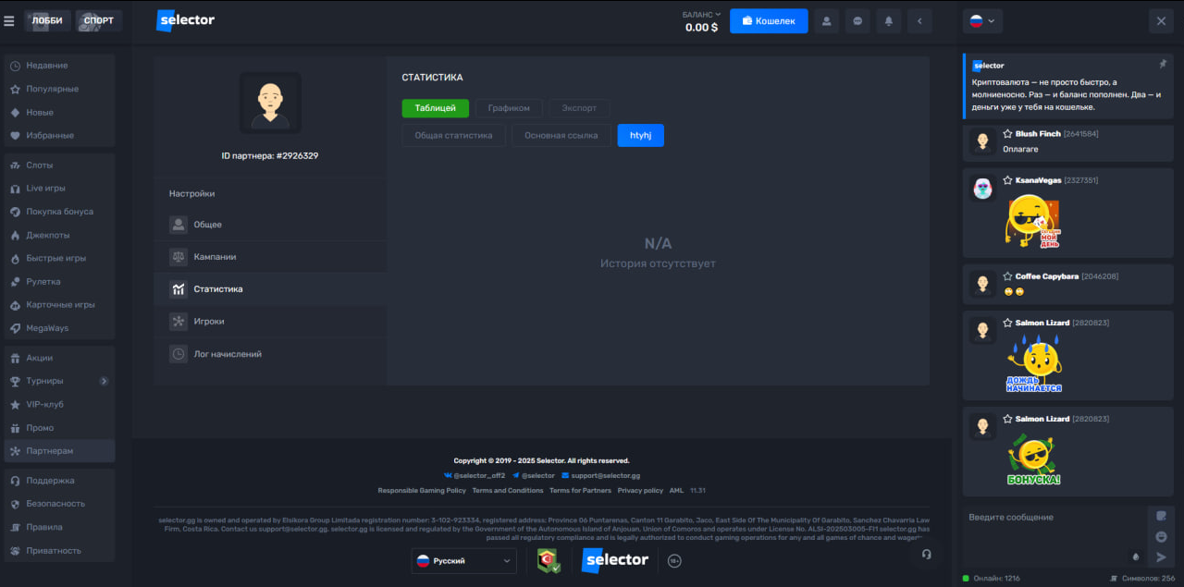Expand the Турниры submenu arrow
Viewport: 1184px width, 587px height.
click(x=104, y=380)
